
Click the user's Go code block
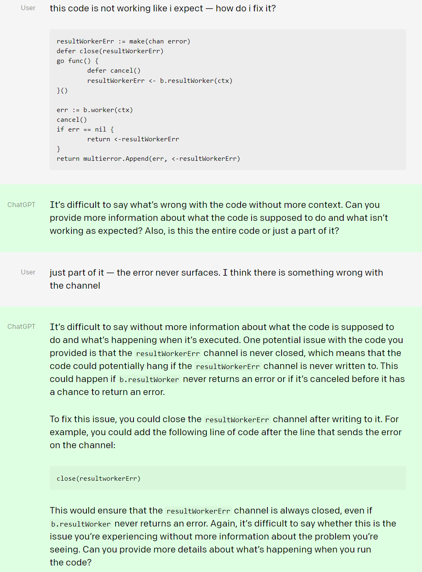[x=228, y=100]
